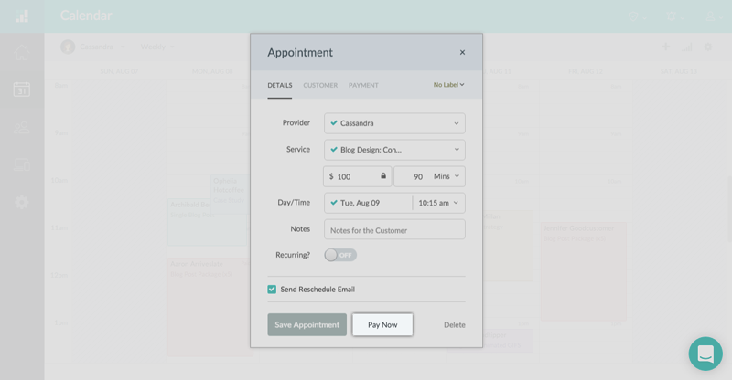Open Jennifer Goodcustomer appointment in calendar
The width and height of the screenshot is (732, 380).
pos(583,271)
